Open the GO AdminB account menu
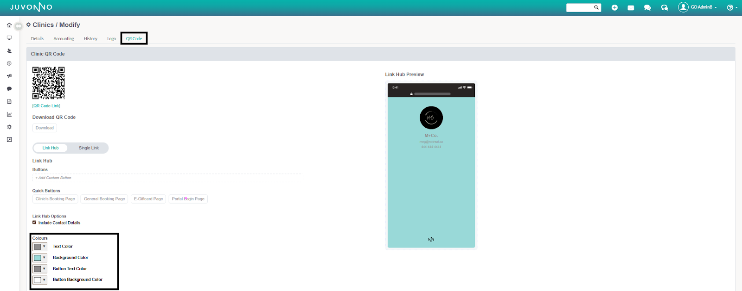 (x=697, y=7)
